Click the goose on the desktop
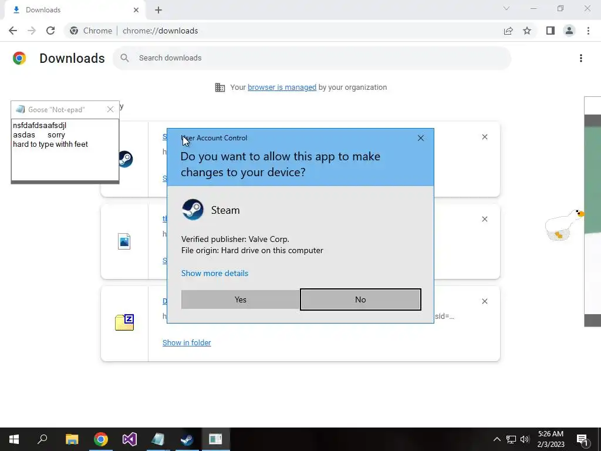The height and width of the screenshot is (451, 601). (564, 225)
